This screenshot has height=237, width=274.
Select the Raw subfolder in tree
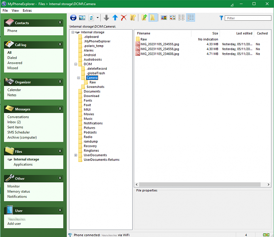click(x=93, y=82)
